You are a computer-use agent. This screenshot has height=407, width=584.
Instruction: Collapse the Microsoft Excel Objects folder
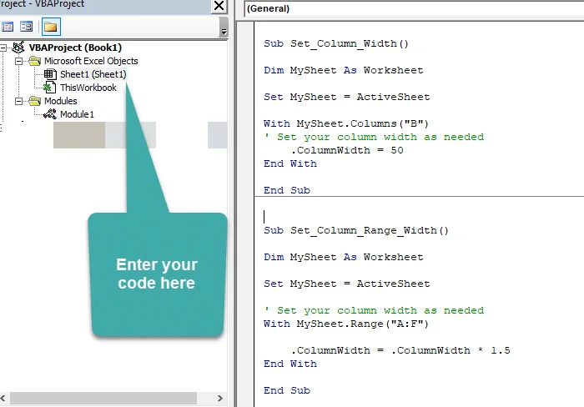(x=18, y=61)
